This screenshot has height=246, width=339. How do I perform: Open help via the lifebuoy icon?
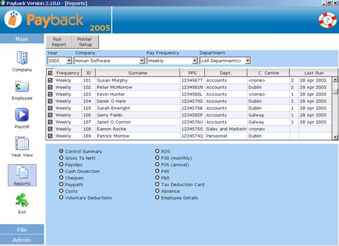coord(328,20)
